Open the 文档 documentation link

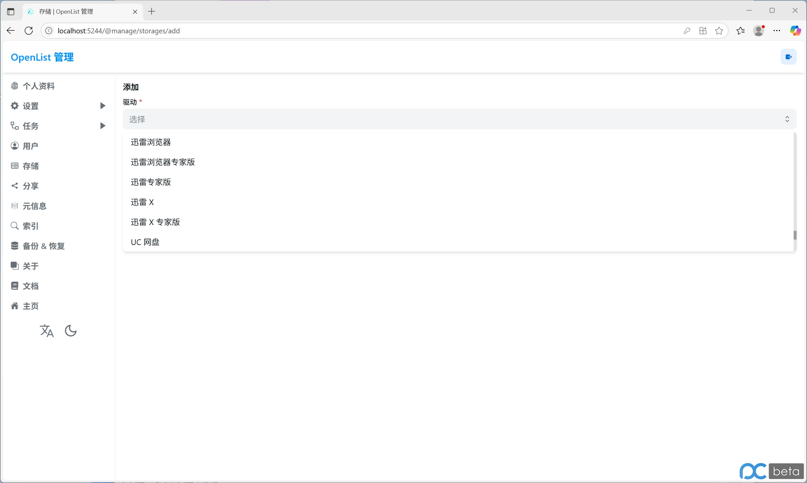coord(30,286)
